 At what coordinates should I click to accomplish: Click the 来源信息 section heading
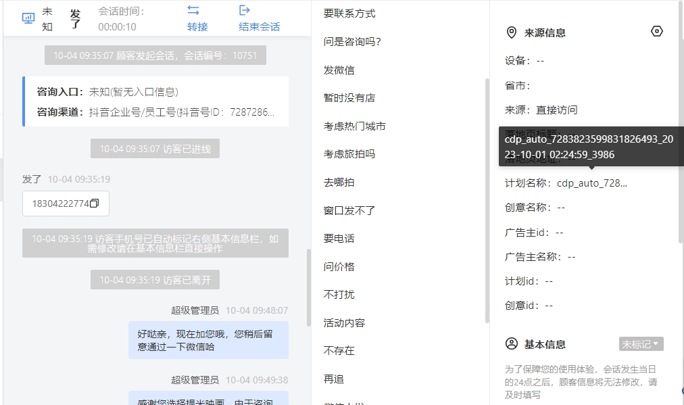point(545,32)
